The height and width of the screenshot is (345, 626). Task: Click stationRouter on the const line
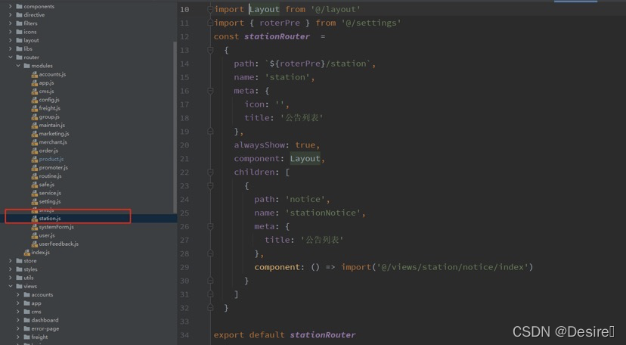(277, 36)
